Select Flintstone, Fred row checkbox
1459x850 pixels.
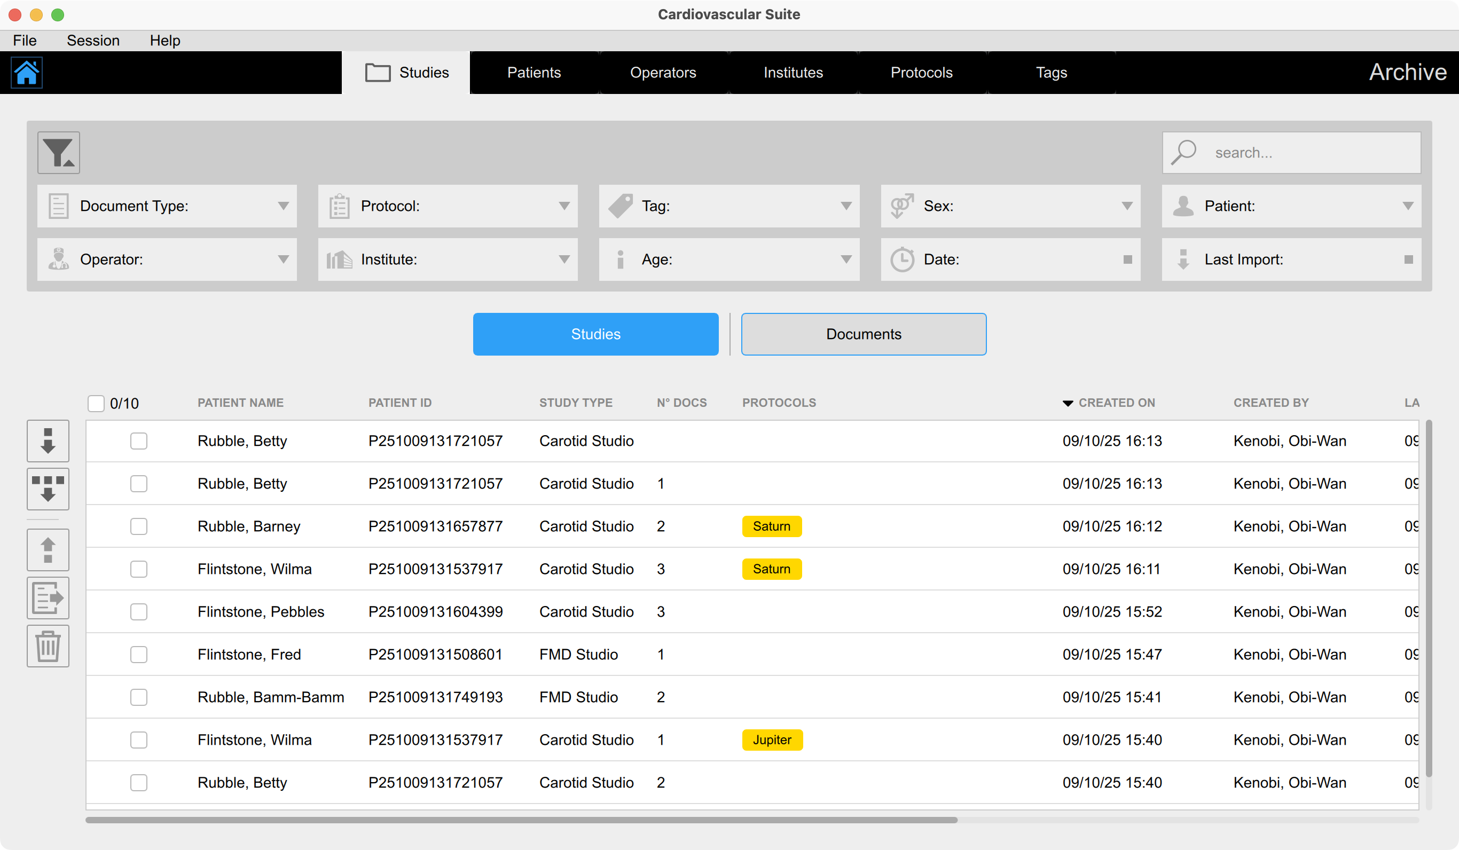point(139,655)
